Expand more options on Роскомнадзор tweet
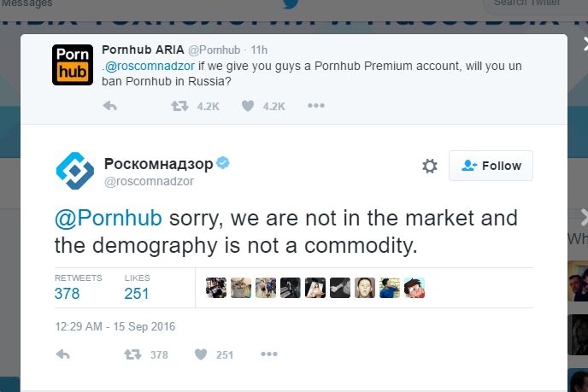 (x=269, y=354)
